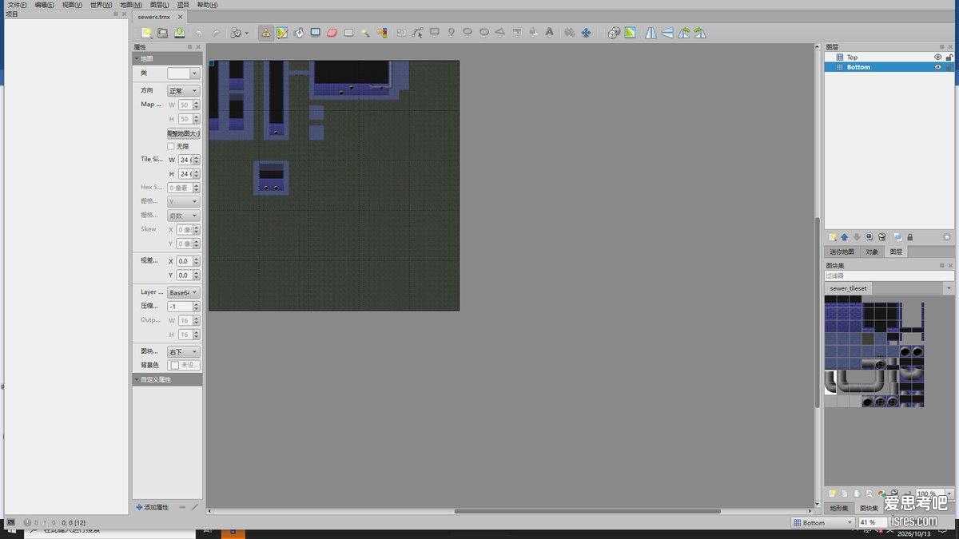
Task: Open the current layer dropdown in the status bar
Action: point(823,523)
